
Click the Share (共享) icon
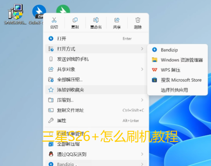pyautogui.click(x=117, y=20)
